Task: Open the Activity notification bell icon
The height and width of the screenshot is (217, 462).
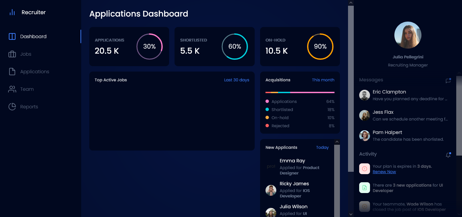Action: pyautogui.click(x=448, y=155)
